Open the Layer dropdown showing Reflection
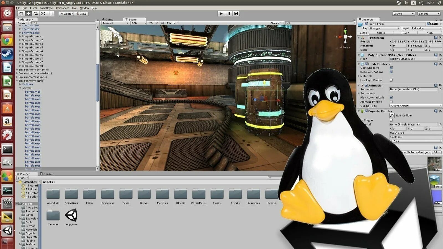Image resolution: width=443 pixels, height=249 pixels. click(426, 28)
